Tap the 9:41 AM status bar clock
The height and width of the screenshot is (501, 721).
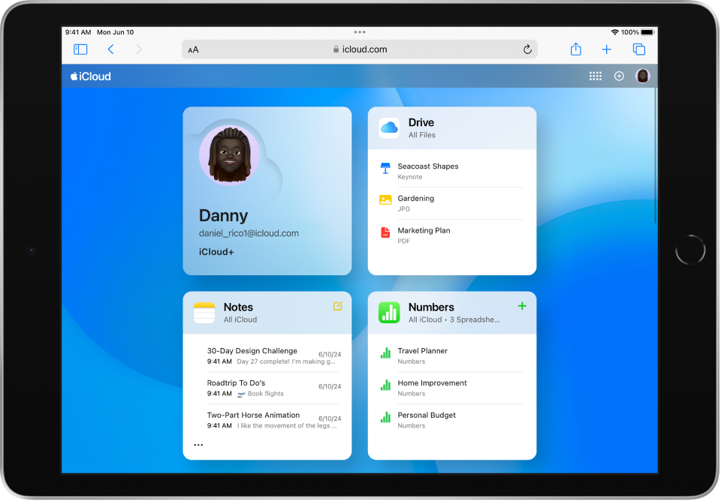pyautogui.click(x=78, y=32)
